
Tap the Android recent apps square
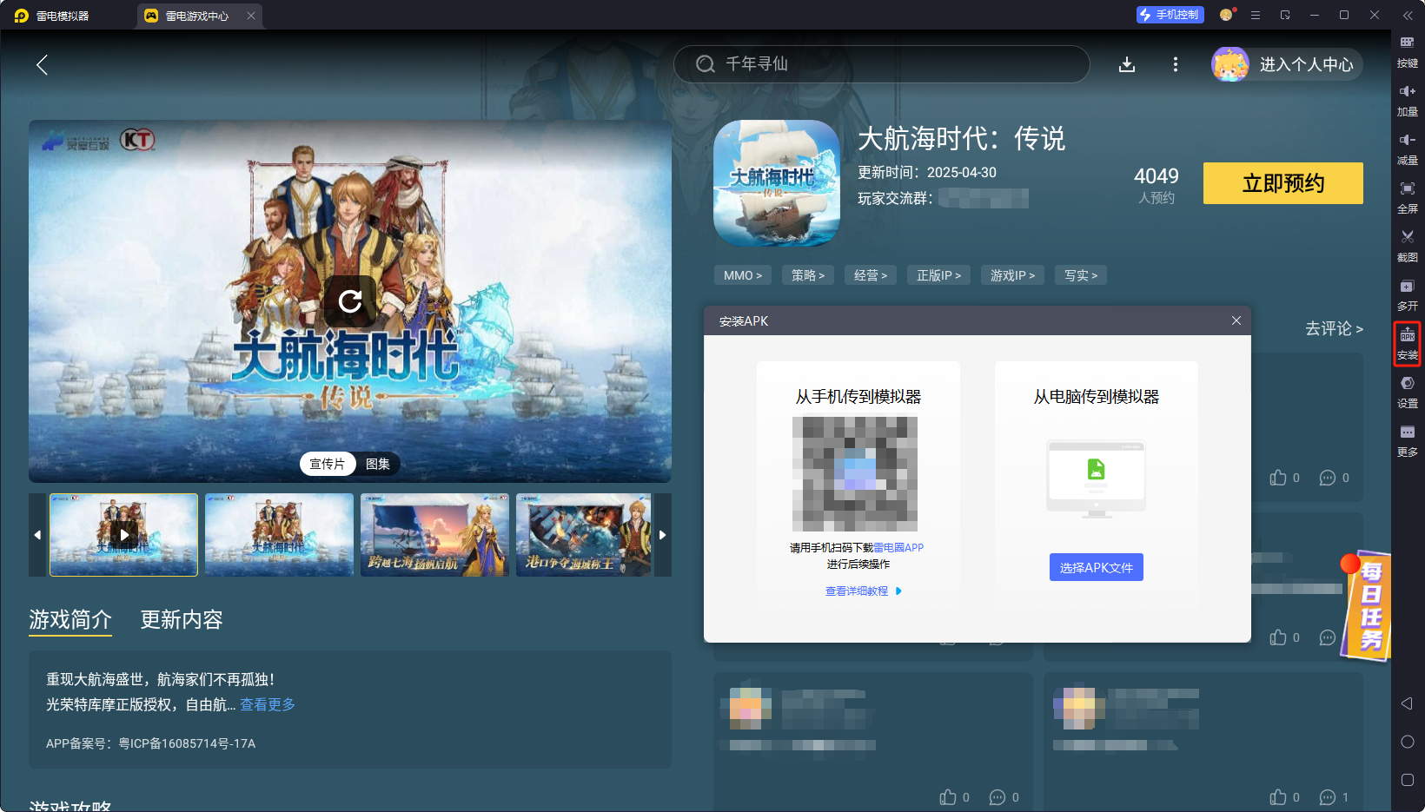tap(1408, 780)
